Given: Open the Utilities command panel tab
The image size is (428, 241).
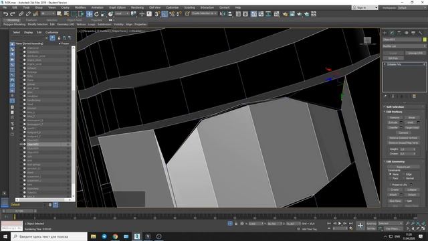Looking at the screenshot, I should point(421,33).
